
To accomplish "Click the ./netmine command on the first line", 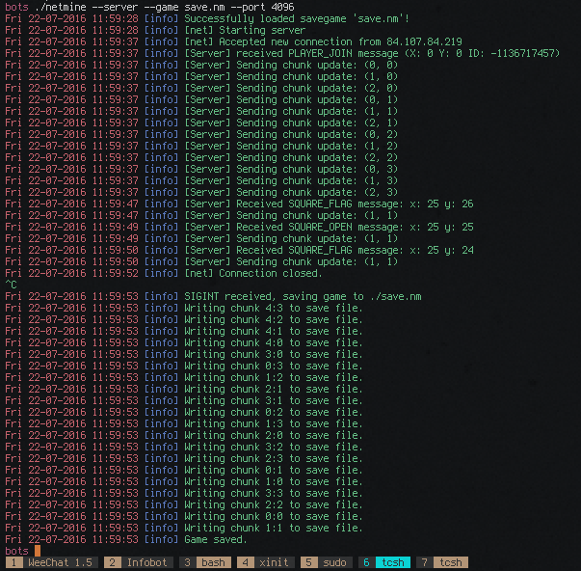I will [x=66, y=7].
